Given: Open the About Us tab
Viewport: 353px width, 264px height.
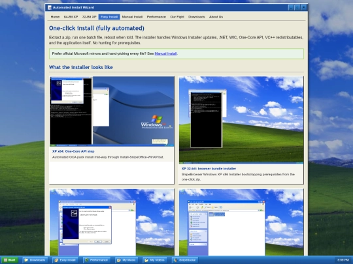Looking at the screenshot, I should [x=216, y=17].
